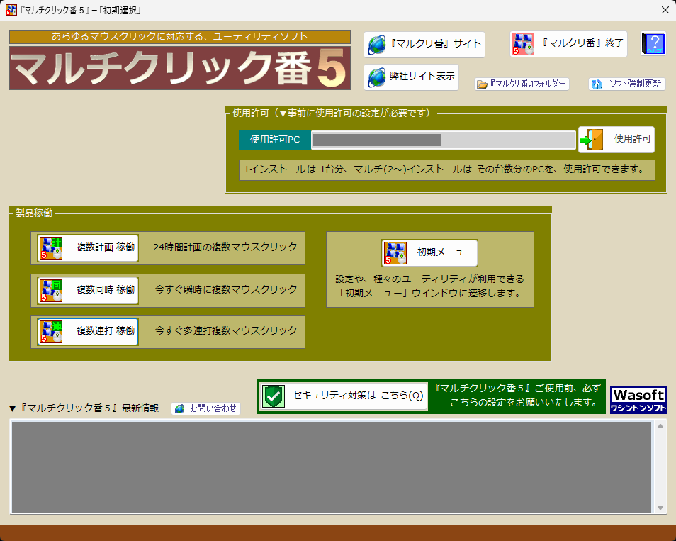Viewport: 676px width, 541px height.
Task: Open the 『マルクリ番』フォルダー folder button
Action: tap(522, 84)
